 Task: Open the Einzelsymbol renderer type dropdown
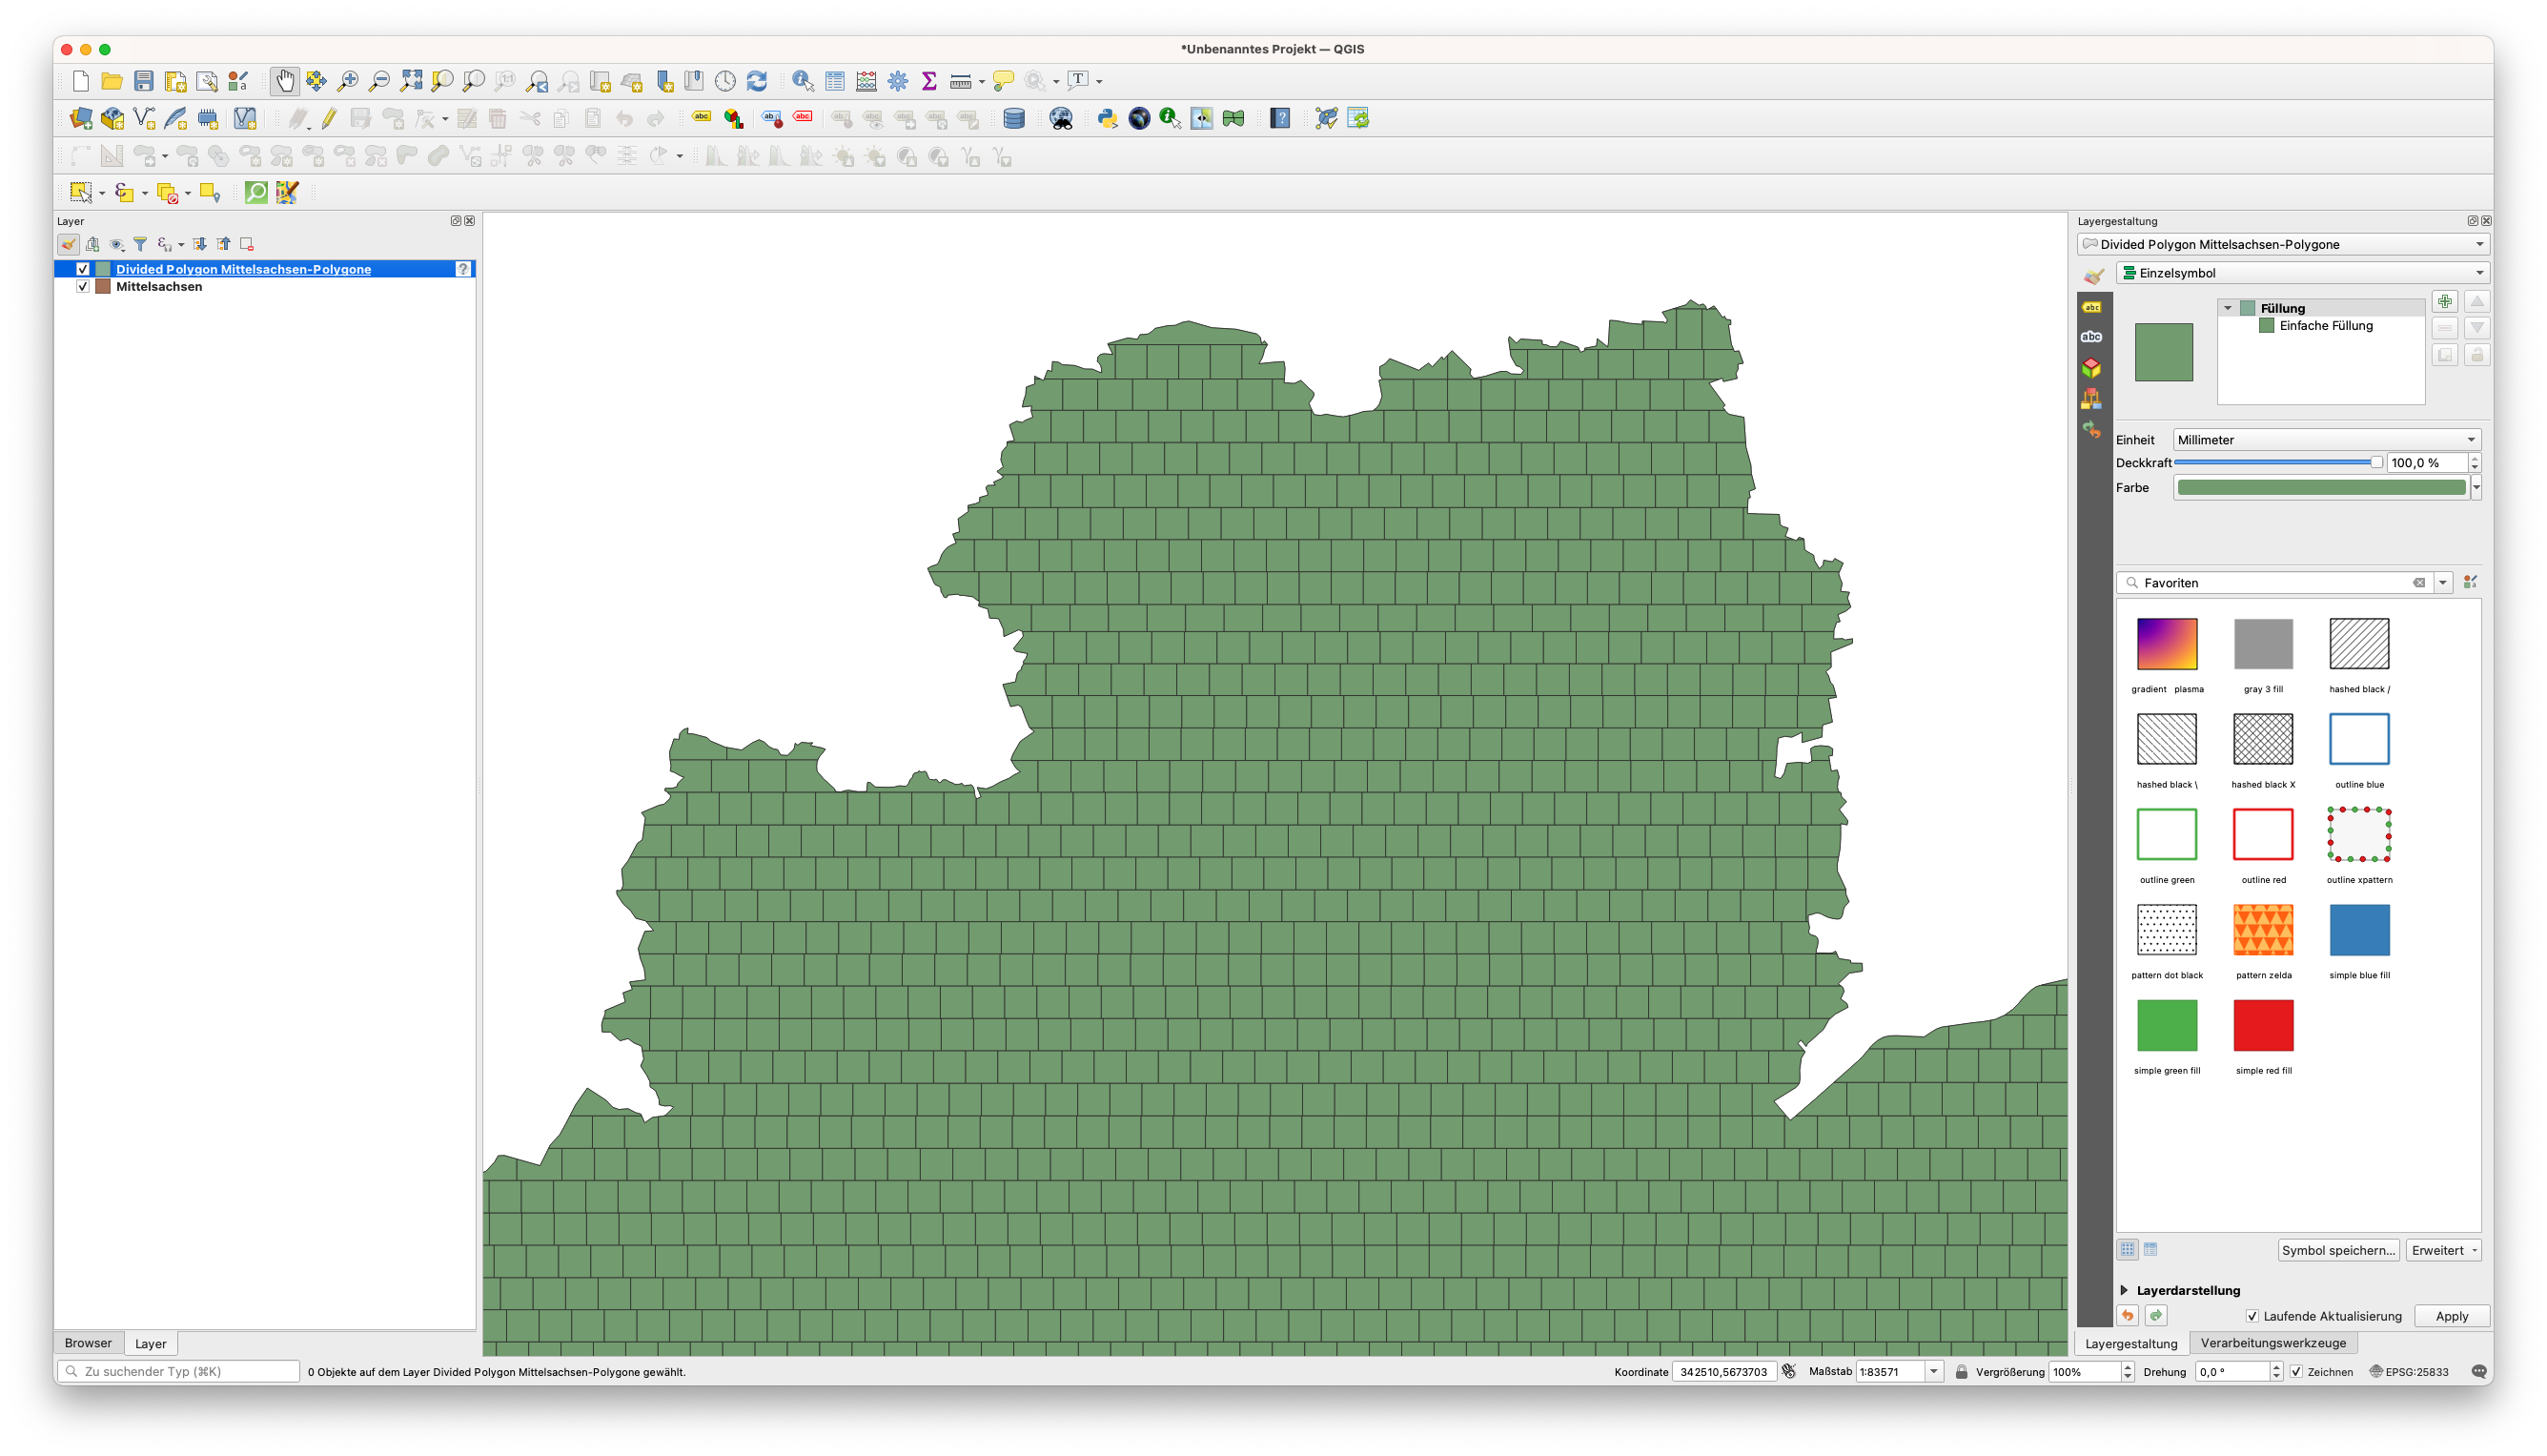(2302, 273)
